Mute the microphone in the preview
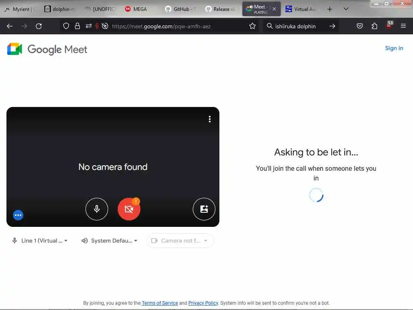 click(97, 209)
